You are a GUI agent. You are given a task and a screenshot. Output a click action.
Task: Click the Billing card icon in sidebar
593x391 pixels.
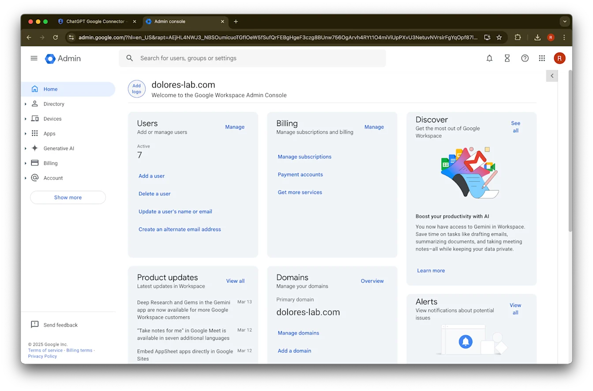click(x=35, y=163)
